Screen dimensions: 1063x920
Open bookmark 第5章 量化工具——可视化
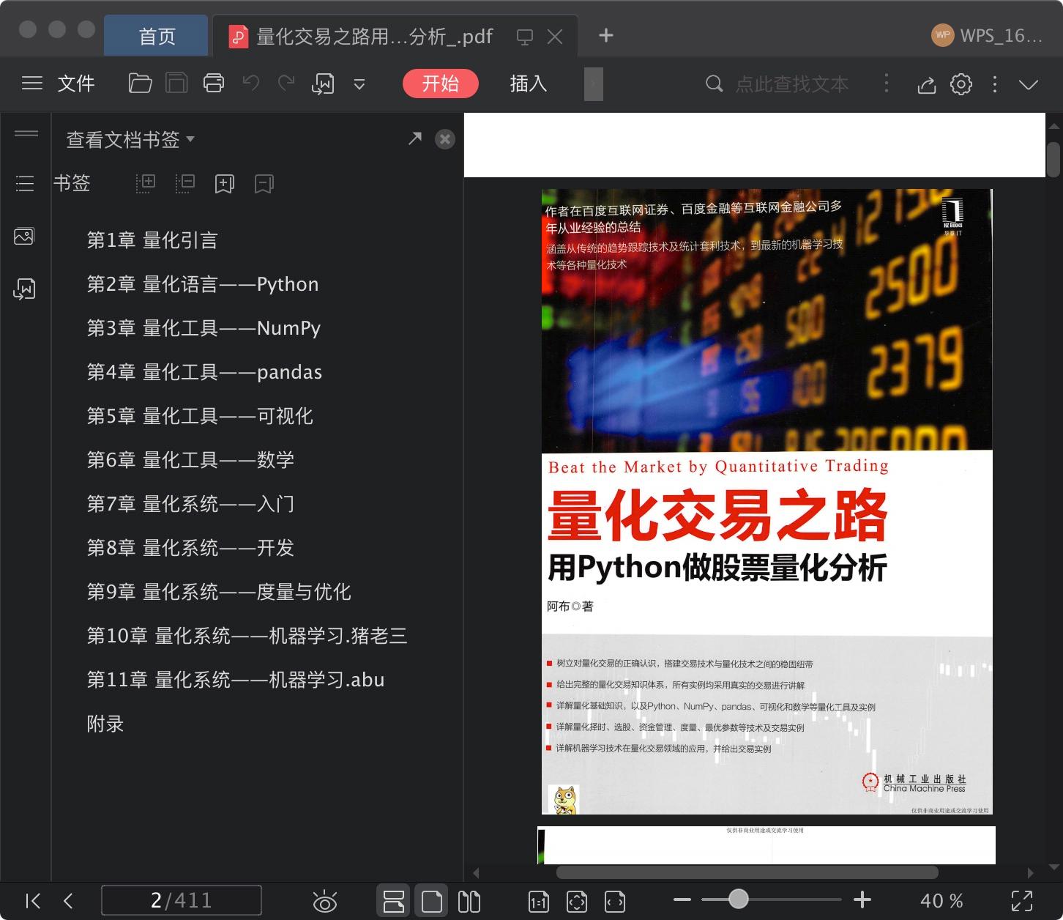200,416
